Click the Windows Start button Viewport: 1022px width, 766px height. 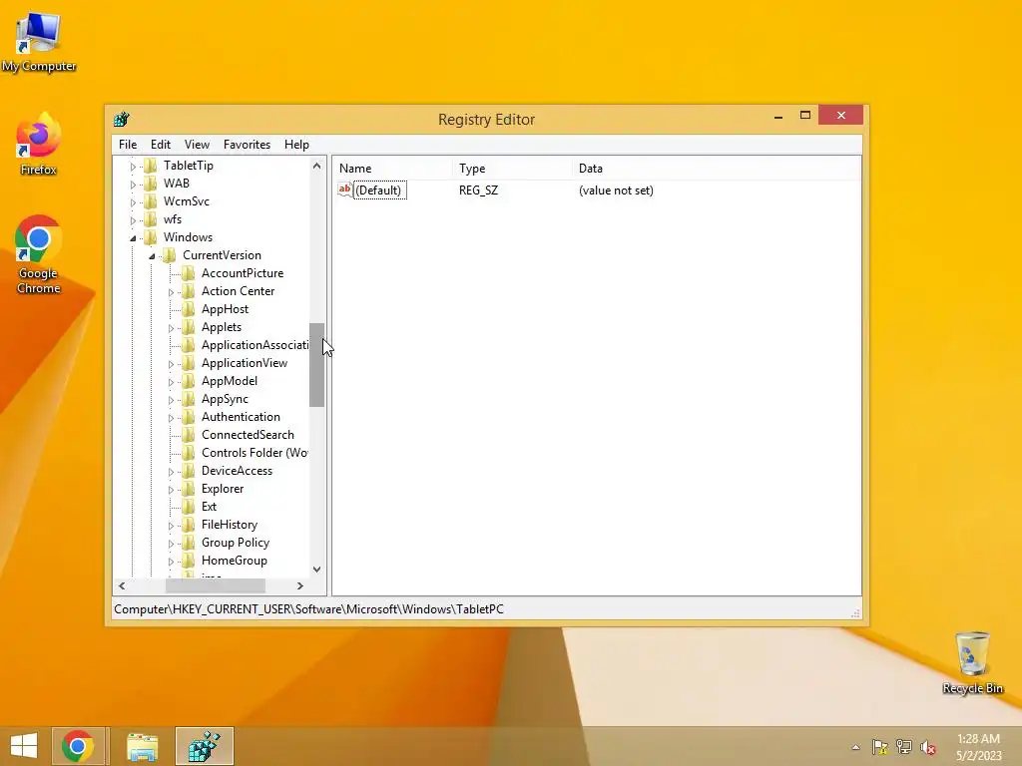(x=24, y=746)
